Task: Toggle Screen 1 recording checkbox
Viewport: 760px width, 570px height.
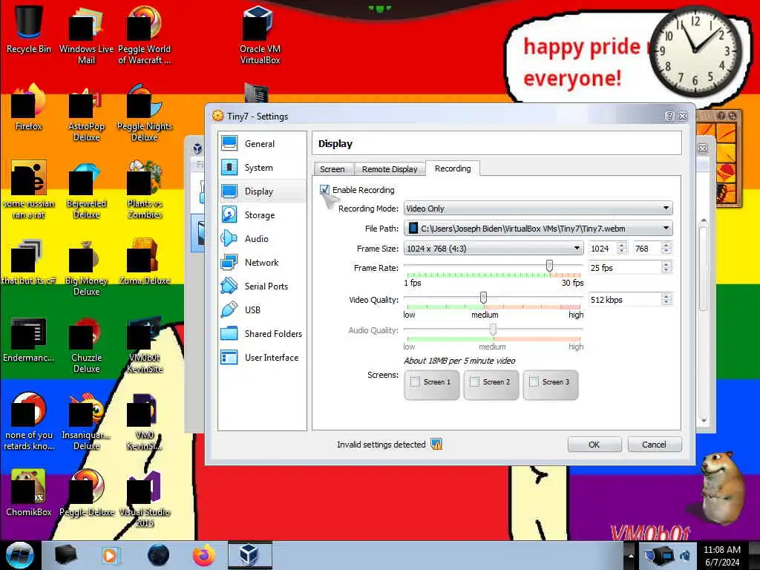Action: [416, 382]
